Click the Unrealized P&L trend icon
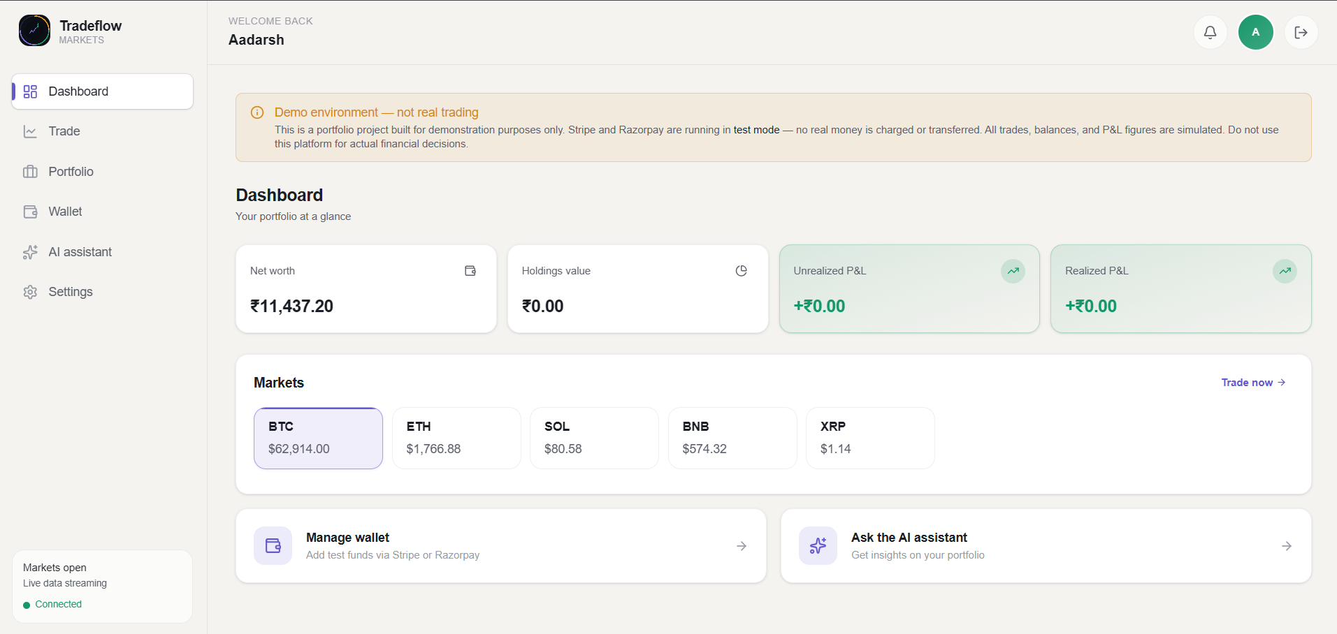Viewport: 1337px width, 634px height. (1013, 271)
